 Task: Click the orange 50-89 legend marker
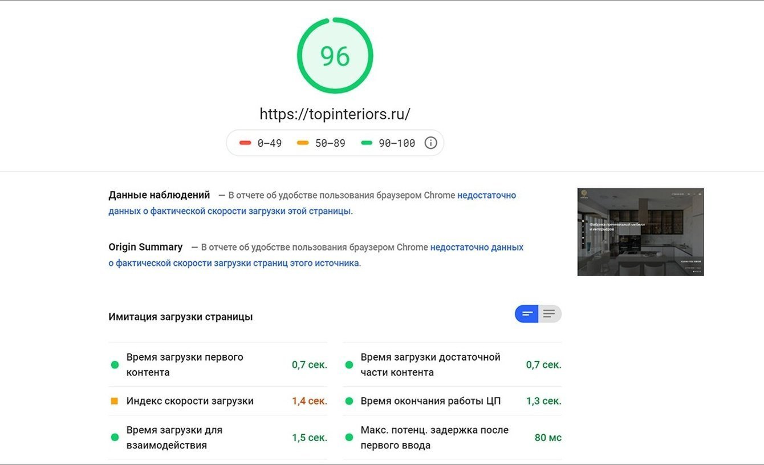(x=303, y=143)
